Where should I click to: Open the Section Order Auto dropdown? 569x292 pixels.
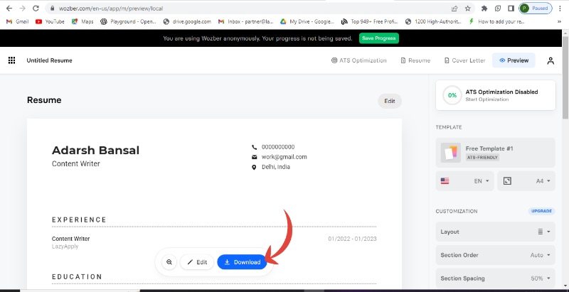pyautogui.click(x=495, y=255)
